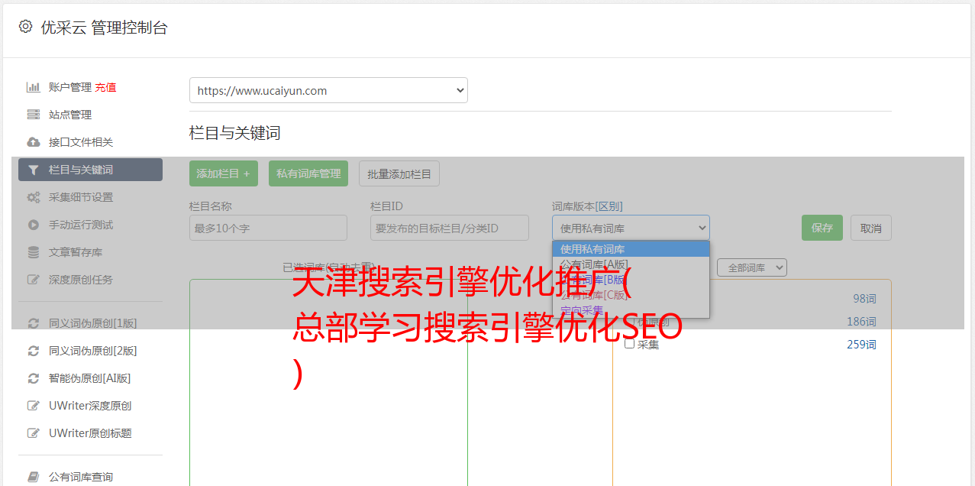Image resolution: width=975 pixels, height=486 pixels.
Task: Click the 批量添加栏目 button
Action: 399,173
